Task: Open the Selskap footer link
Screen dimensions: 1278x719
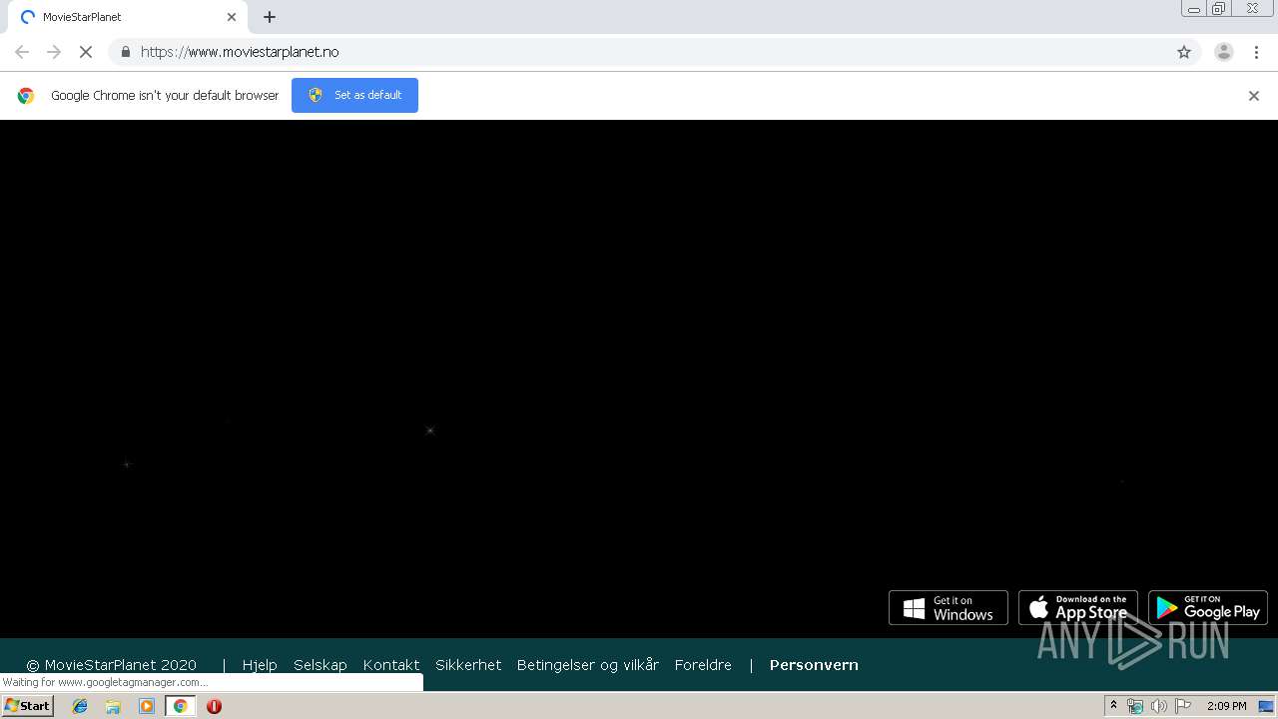Action: tap(320, 665)
